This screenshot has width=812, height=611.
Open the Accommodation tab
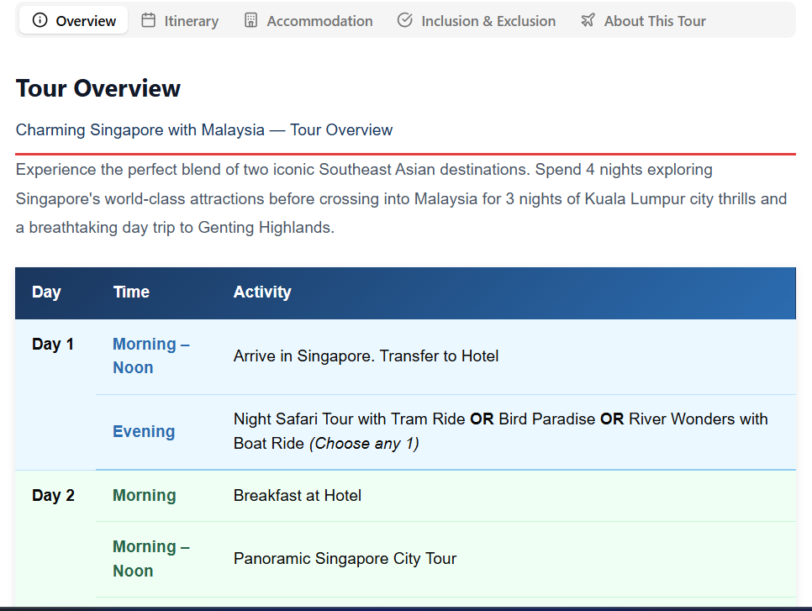tap(308, 20)
